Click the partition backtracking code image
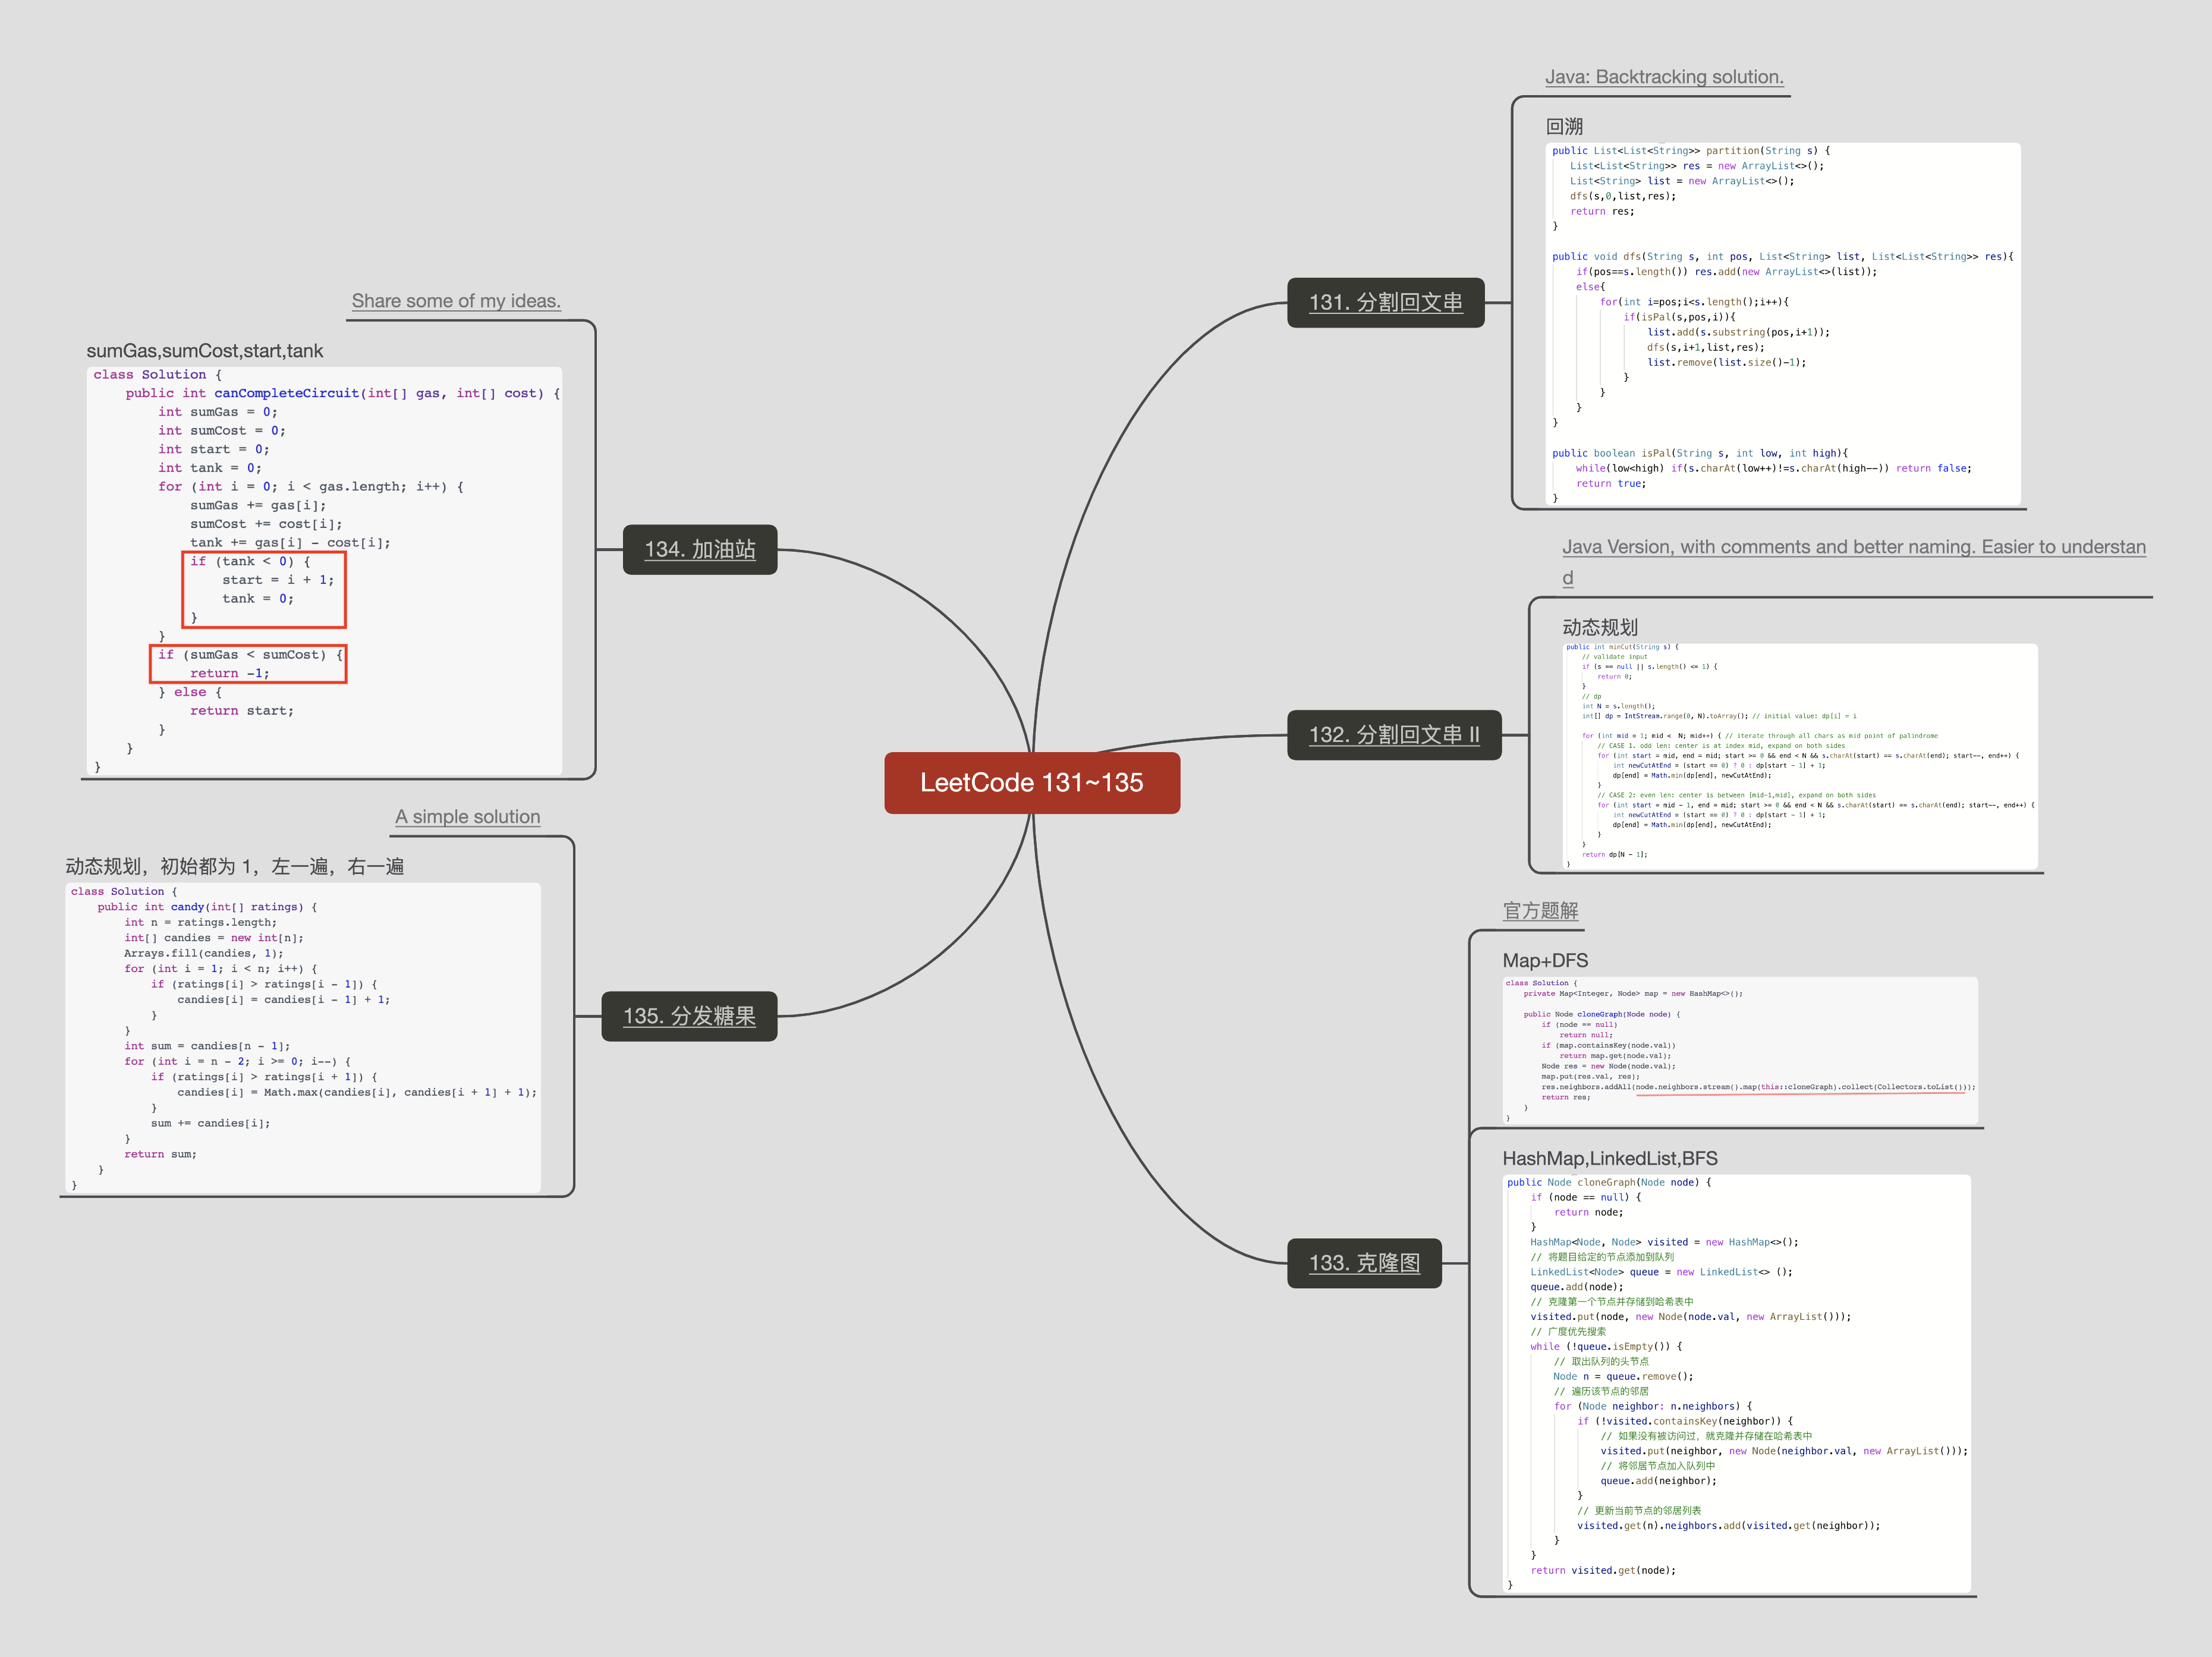Screen dimensions: 2212x1657 pyautogui.click(x=1782, y=323)
